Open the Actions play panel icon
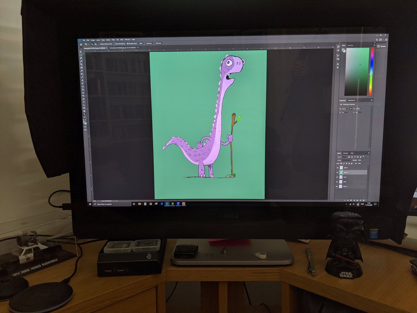This screenshot has width=417, height=313. (x=338, y=50)
